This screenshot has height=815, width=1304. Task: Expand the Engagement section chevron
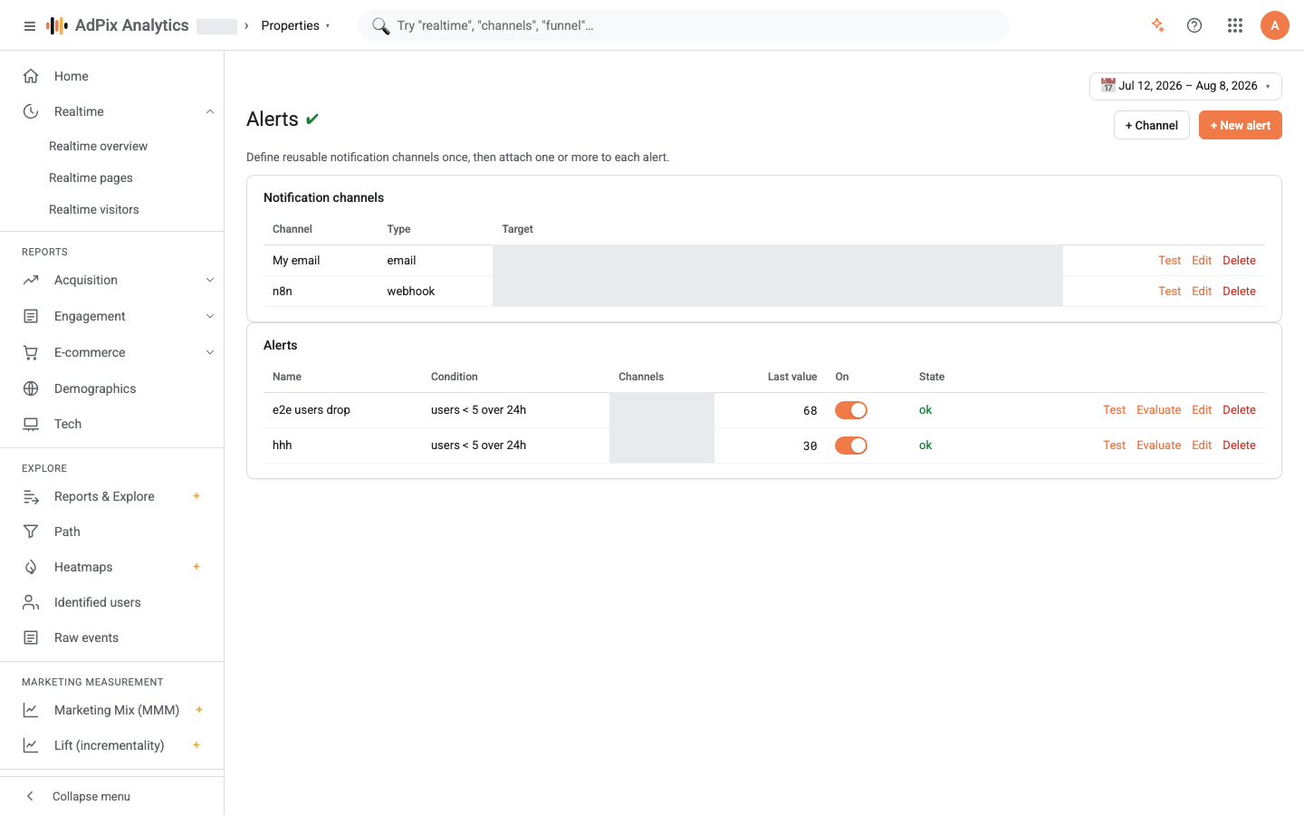(210, 316)
